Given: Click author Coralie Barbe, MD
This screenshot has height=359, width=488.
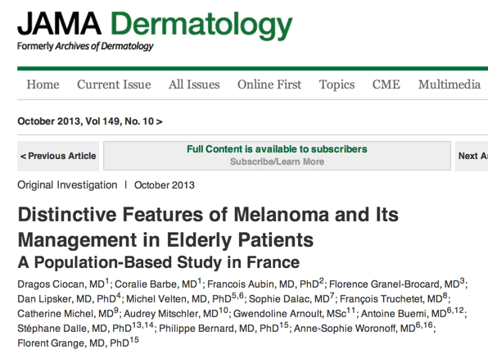Looking at the screenshot, I should point(158,284).
